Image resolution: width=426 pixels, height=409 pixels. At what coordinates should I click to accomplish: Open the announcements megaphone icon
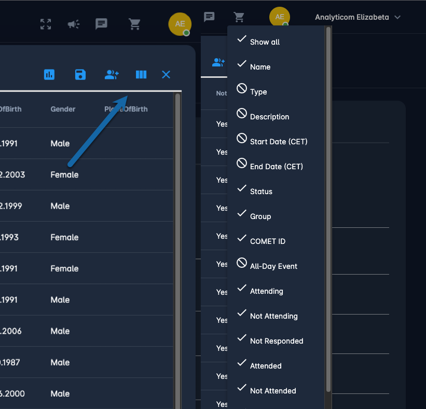click(73, 24)
